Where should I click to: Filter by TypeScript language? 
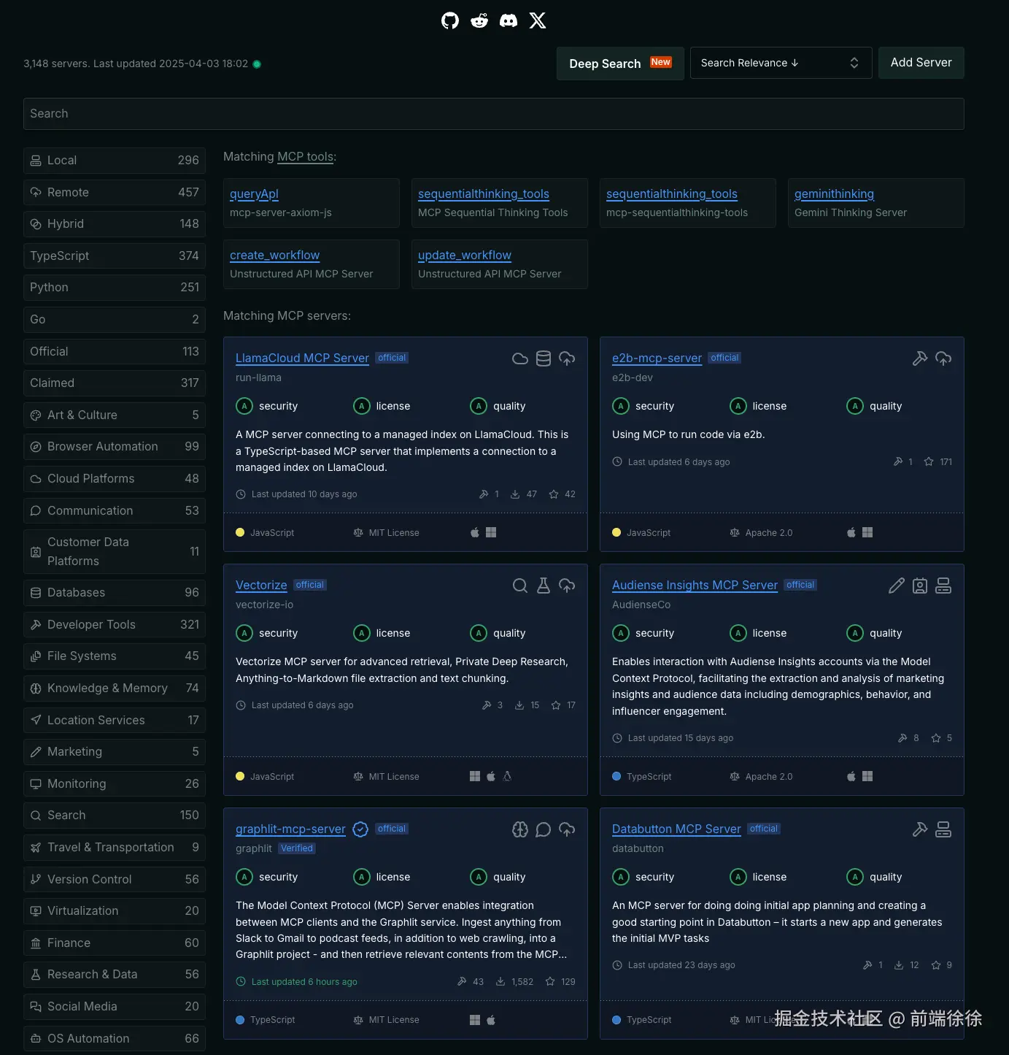point(115,256)
